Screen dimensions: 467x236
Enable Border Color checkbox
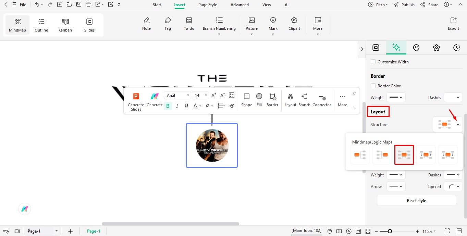point(373,86)
